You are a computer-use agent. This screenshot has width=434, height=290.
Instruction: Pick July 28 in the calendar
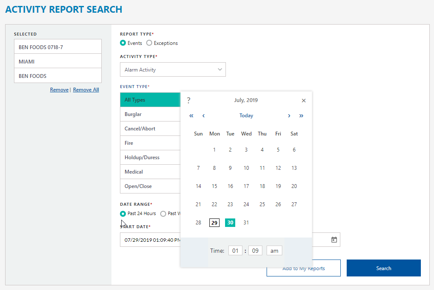[x=198, y=223]
